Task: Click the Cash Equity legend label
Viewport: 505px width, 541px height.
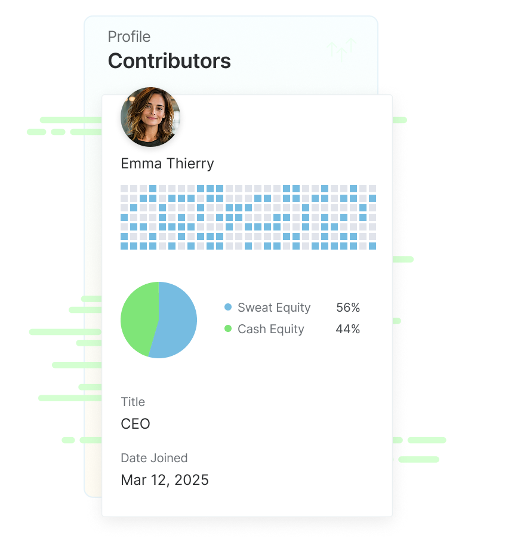Action: pyautogui.click(x=271, y=329)
